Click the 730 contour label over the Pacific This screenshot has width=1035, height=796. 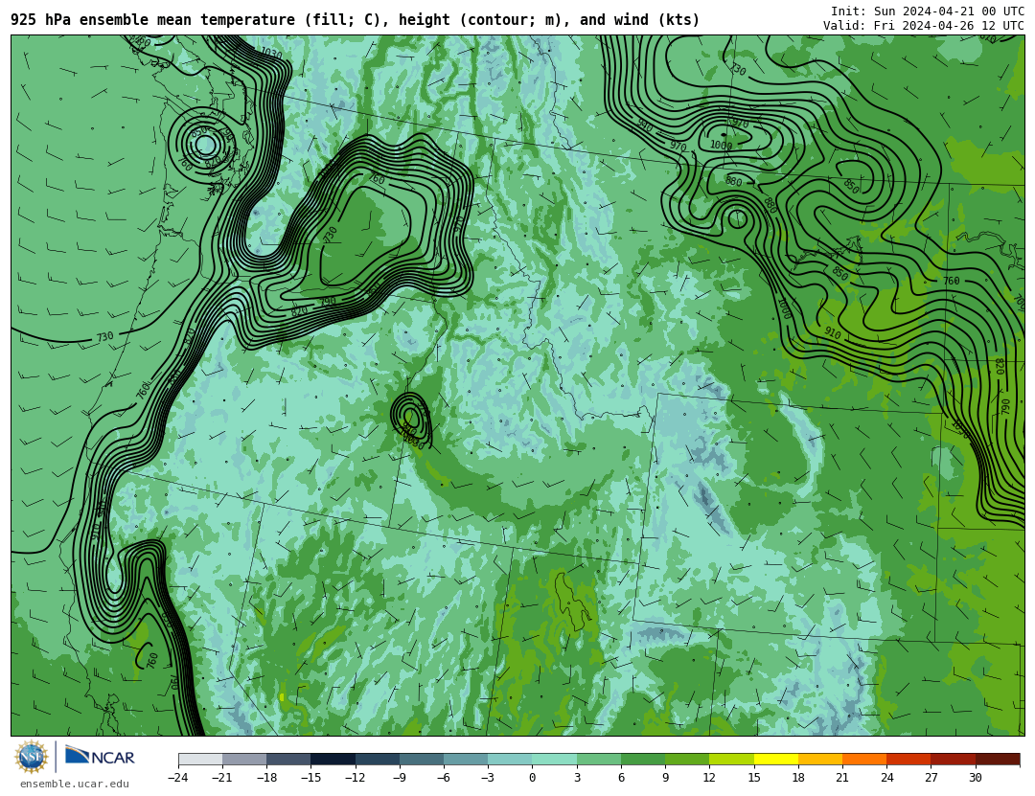[x=105, y=337]
